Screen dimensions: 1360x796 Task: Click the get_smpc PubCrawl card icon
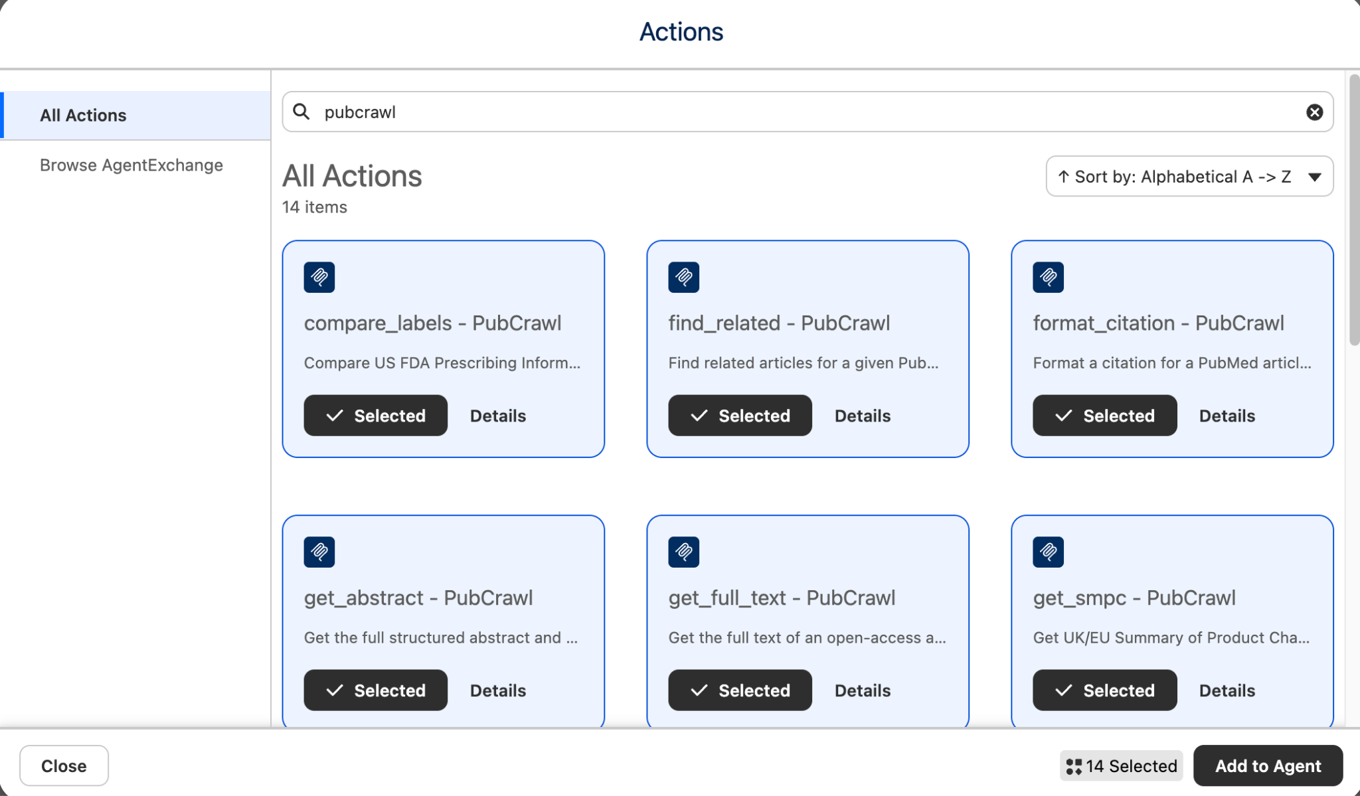coord(1049,552)
